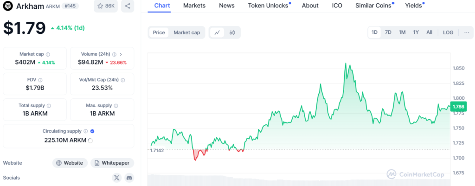Click the verified badge by Circulating supply

[92, 131]
